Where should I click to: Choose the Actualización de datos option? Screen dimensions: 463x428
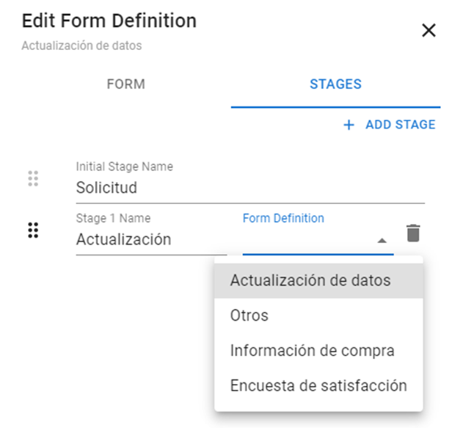[310, 280]
